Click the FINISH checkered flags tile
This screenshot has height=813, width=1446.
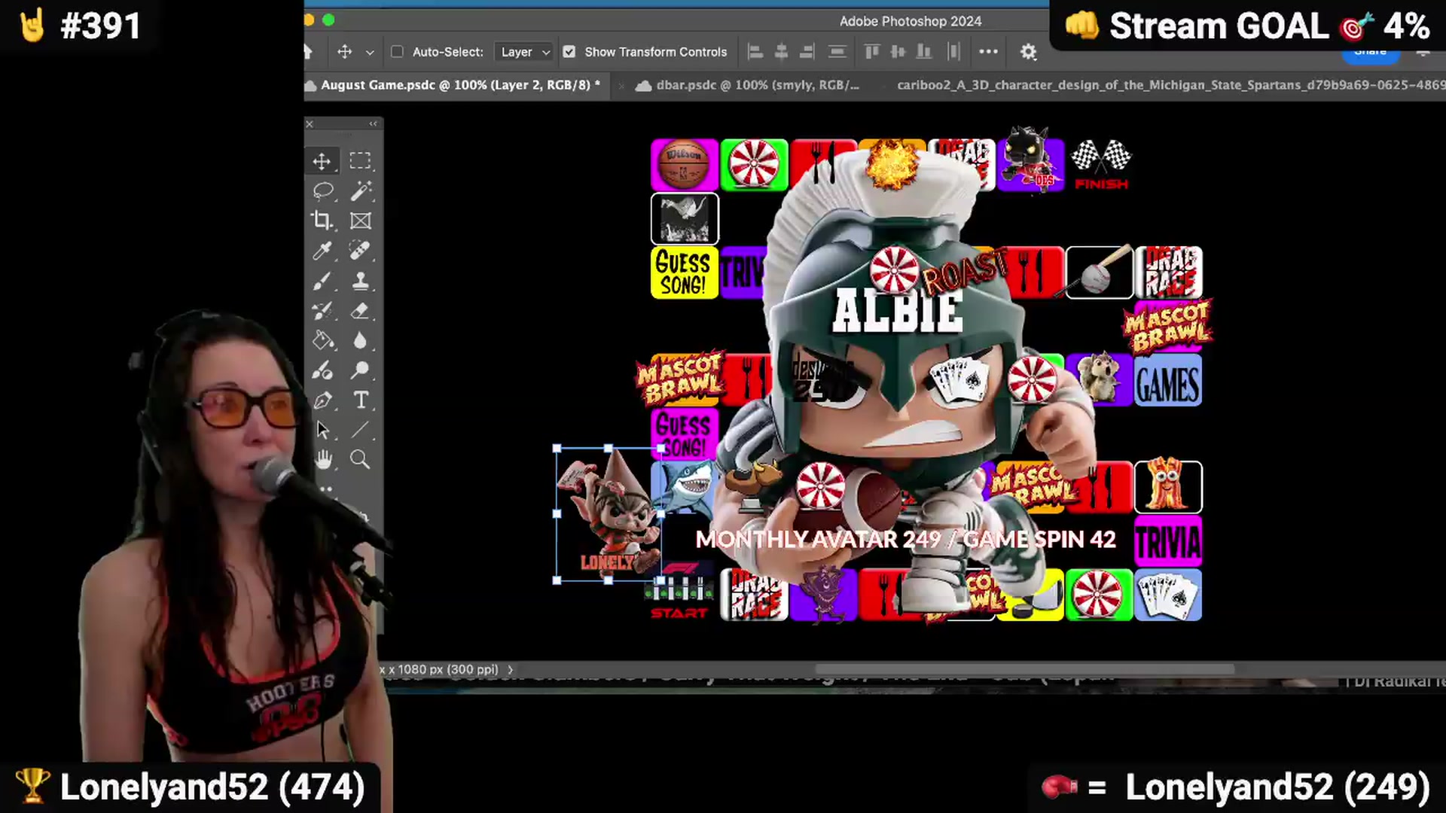click(1101, 165)
